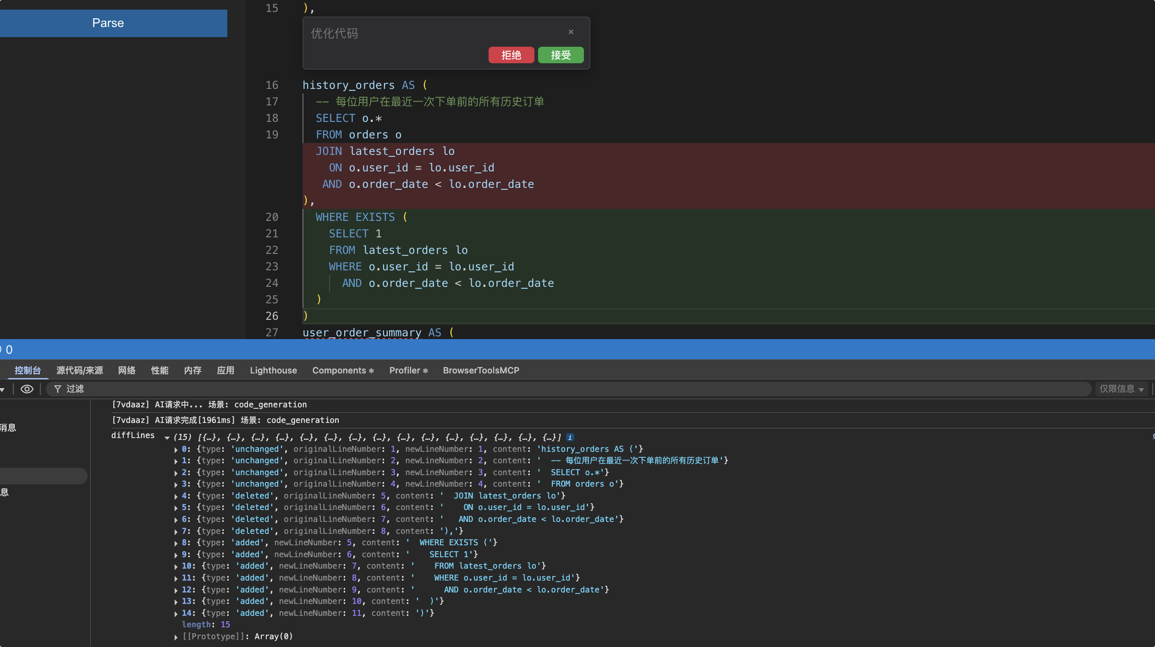The width and height of the screenshot is (1155, 647).
Task: Reject the diff with the red 拒绝 button
Action: [x=511, y=55]
